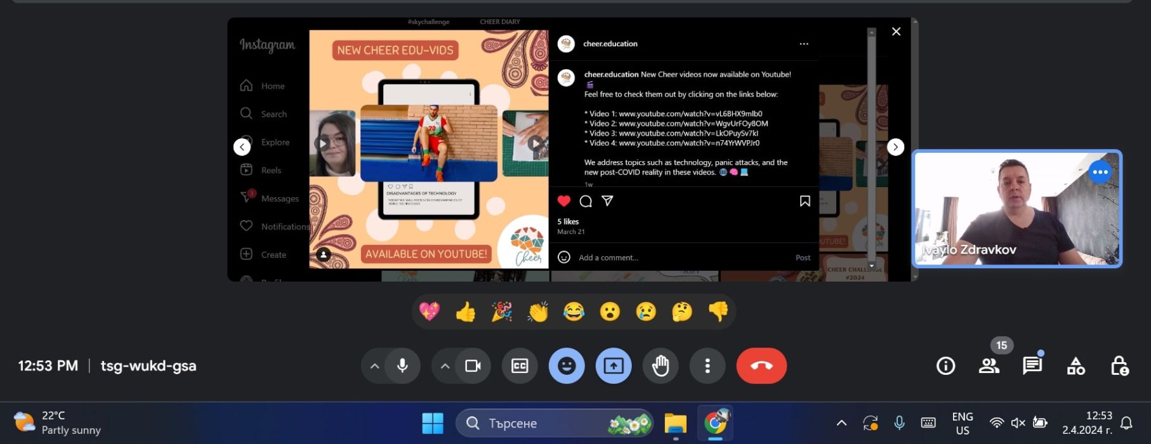Send thinking face reaction
The height and width of the screenshot is (444, 1151).
(682, 311)
